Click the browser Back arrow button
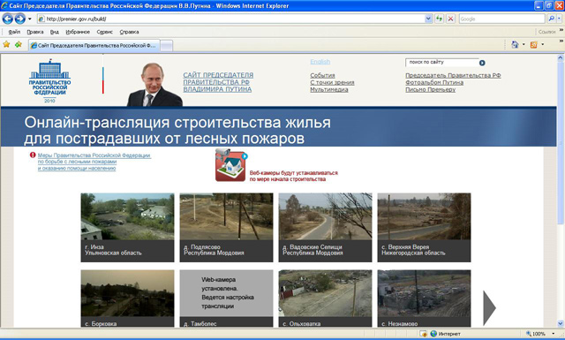This screenshot has height=340, width=565. click(x=8, y=19)
